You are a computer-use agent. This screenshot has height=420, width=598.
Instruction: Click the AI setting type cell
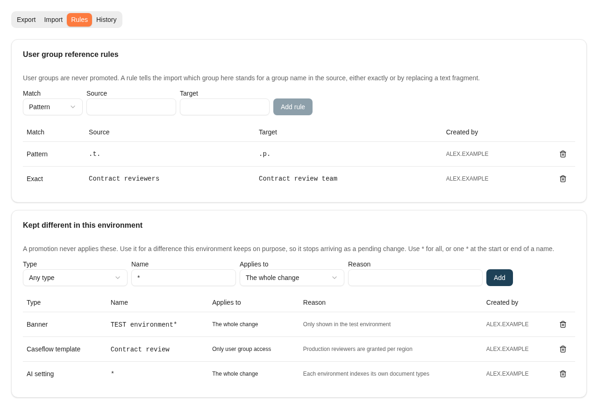40,374
